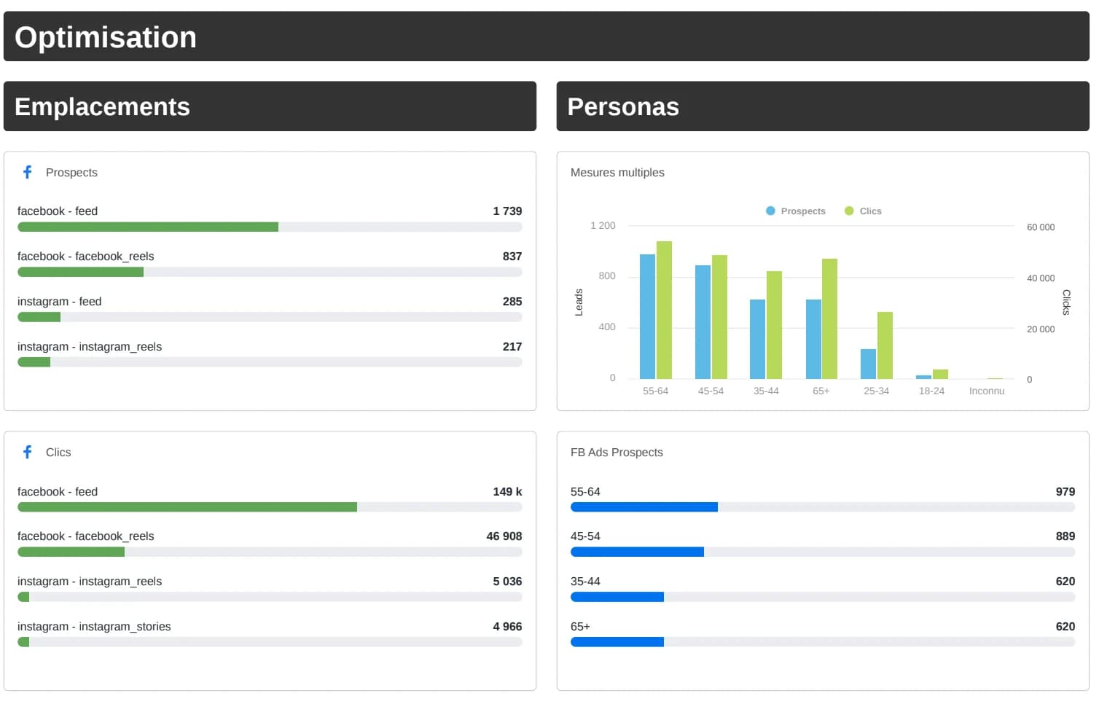This screenshot has height=704, width=1099.
Task: Toggle the Clics legend dot in chart
Action: [x=849, y=211]
